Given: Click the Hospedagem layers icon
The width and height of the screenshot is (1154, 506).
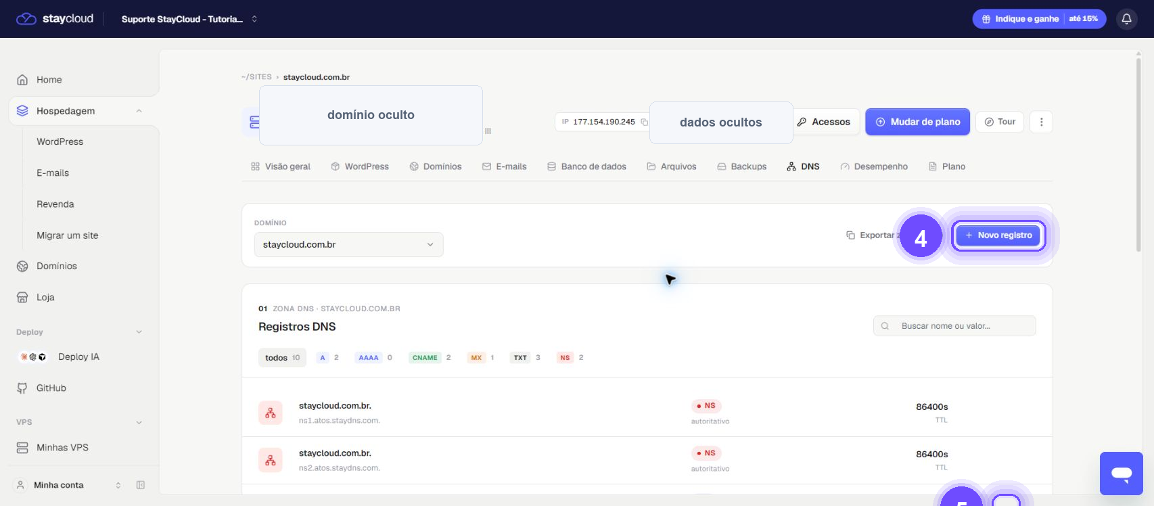Looking at the screenshot, I should 22,111.
